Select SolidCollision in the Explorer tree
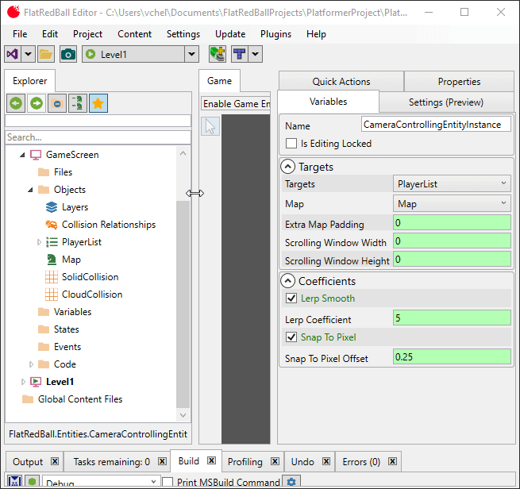This screenshot has height=489, width=520. [90, 277]
